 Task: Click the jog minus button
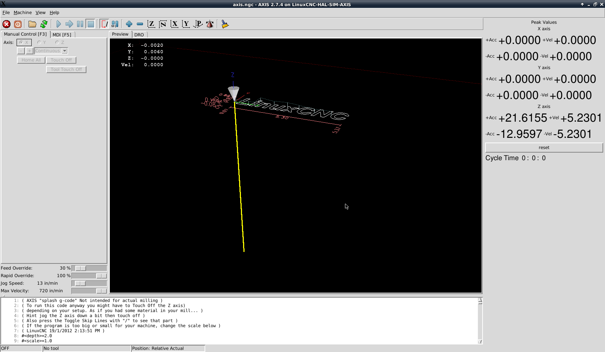point(21,51)
